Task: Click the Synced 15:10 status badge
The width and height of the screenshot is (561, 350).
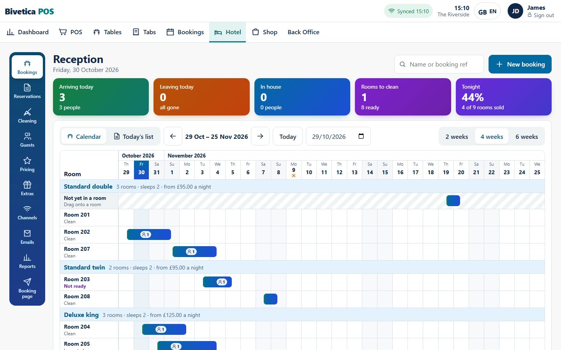Action: click(x=409, y=11)
